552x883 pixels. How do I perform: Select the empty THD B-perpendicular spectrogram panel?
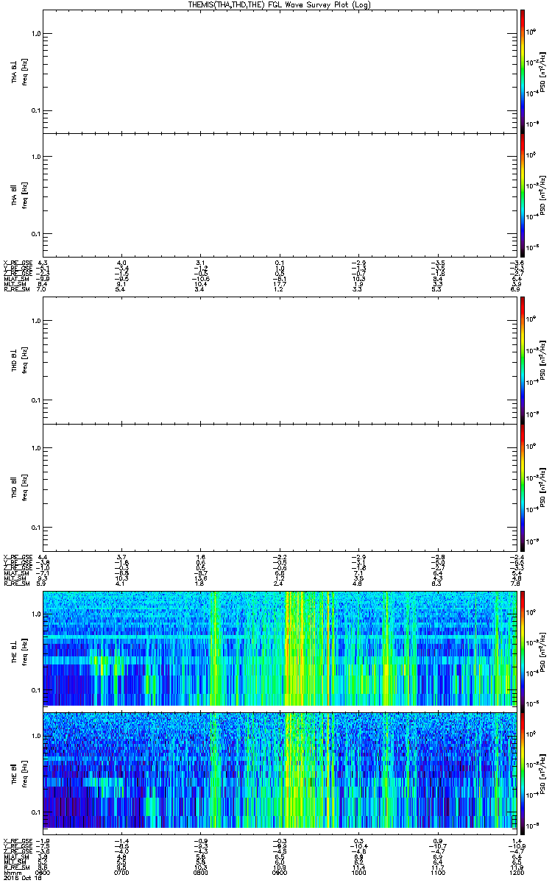click(279, 360)
